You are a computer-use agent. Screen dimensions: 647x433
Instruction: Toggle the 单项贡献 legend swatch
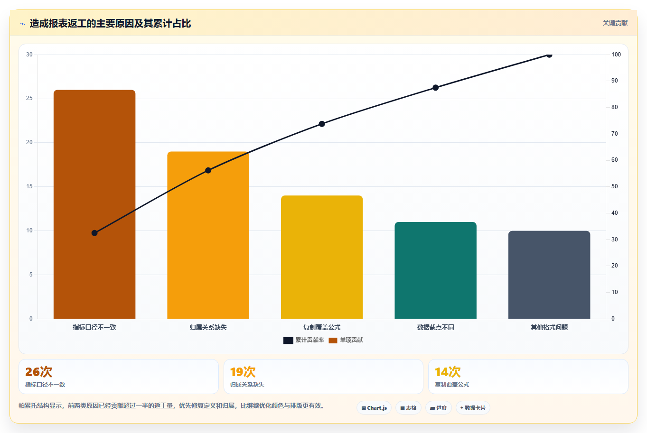click(x=333, y=340)
